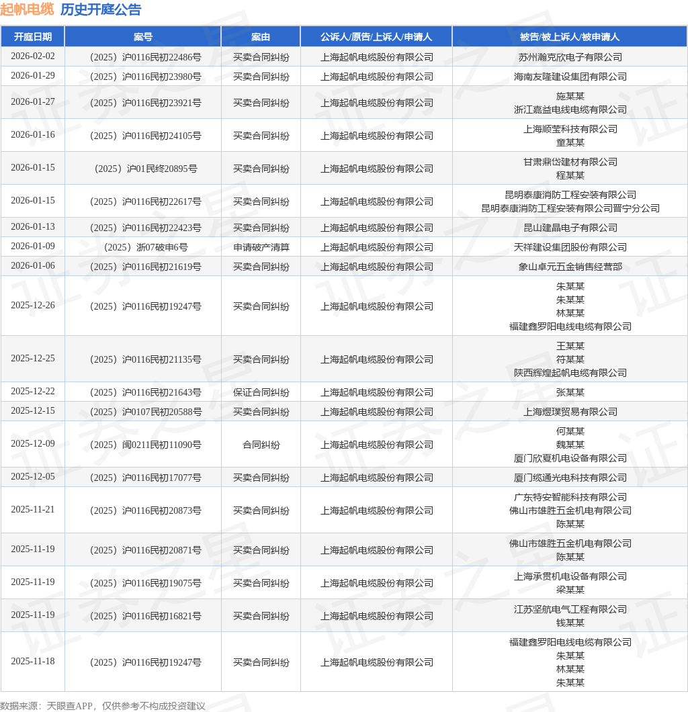Select case number 沪0116民初22423号

pos(145,228)
